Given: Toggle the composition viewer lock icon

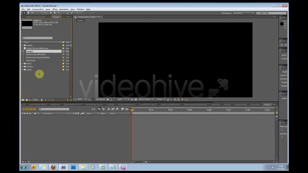Looking at the screenshot, I should pos(75,17).
